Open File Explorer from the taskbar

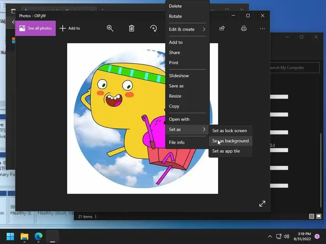pyautogui.click(x=24, y=236)
